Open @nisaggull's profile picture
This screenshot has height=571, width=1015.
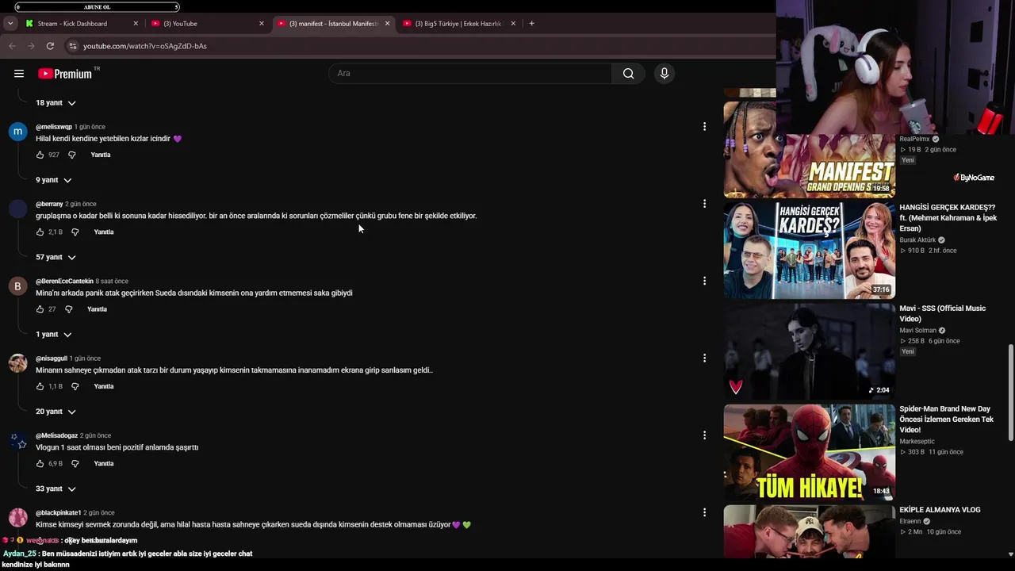[x=17, y=363]
